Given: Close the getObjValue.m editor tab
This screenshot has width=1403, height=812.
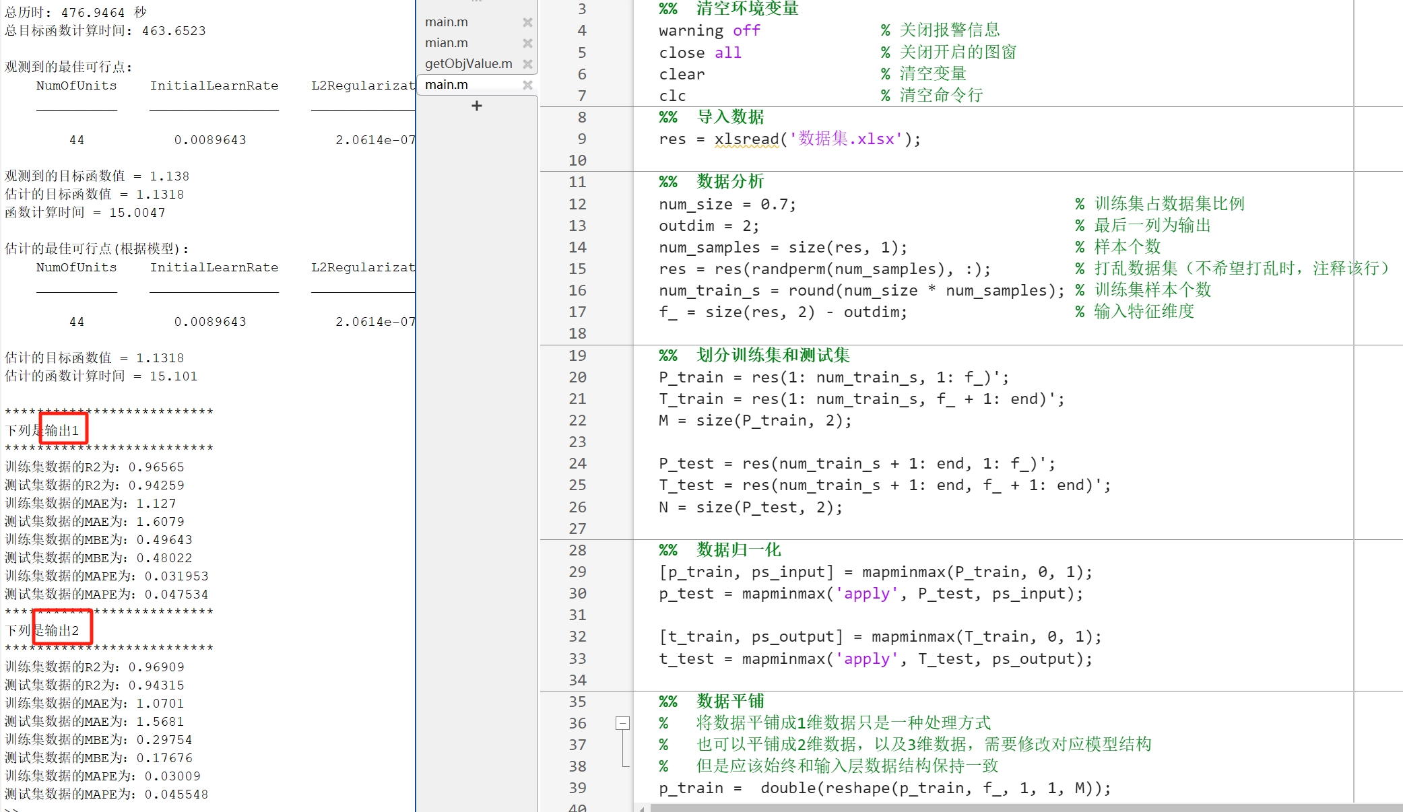Looking at the screenshot, I should pyautogui.click(x=527, y=64).
